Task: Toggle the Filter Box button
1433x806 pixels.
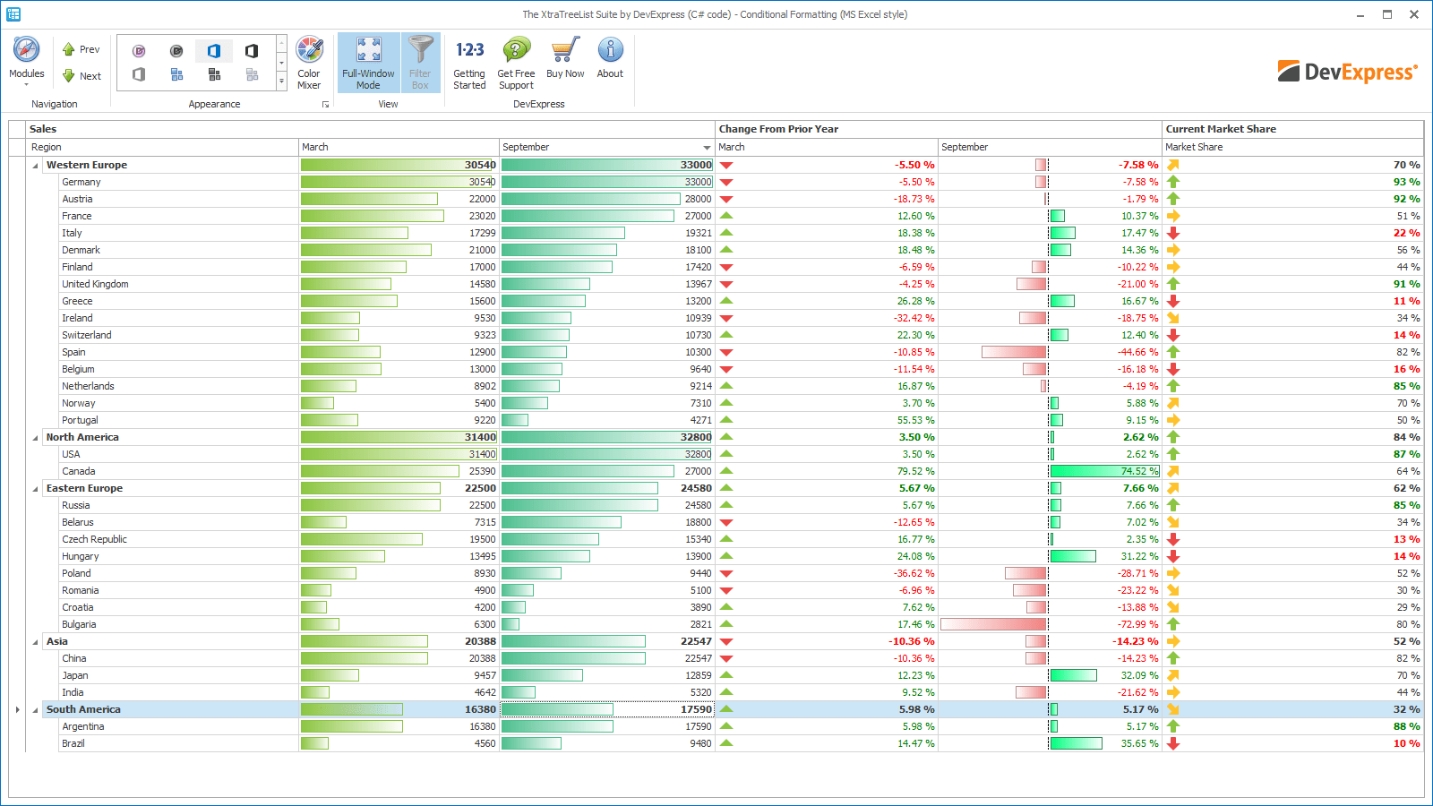Action: pyautogui.click(x=420, y=63)
